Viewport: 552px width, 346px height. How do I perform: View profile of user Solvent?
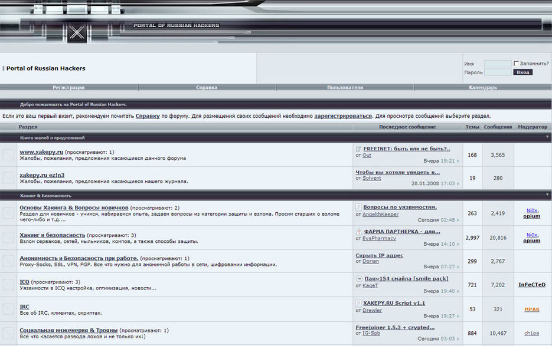[372, 178]
